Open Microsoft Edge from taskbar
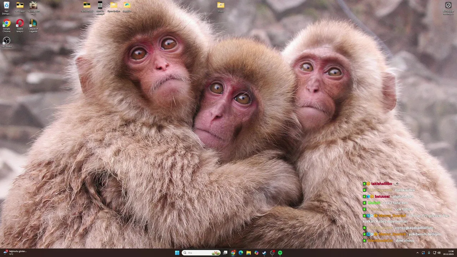 click(241, 253)
